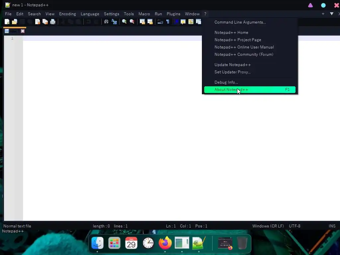The width and height of the screenshot is (340, 255).
Task: Click the Zoom In magnifier icon
Action: [124, 22]
